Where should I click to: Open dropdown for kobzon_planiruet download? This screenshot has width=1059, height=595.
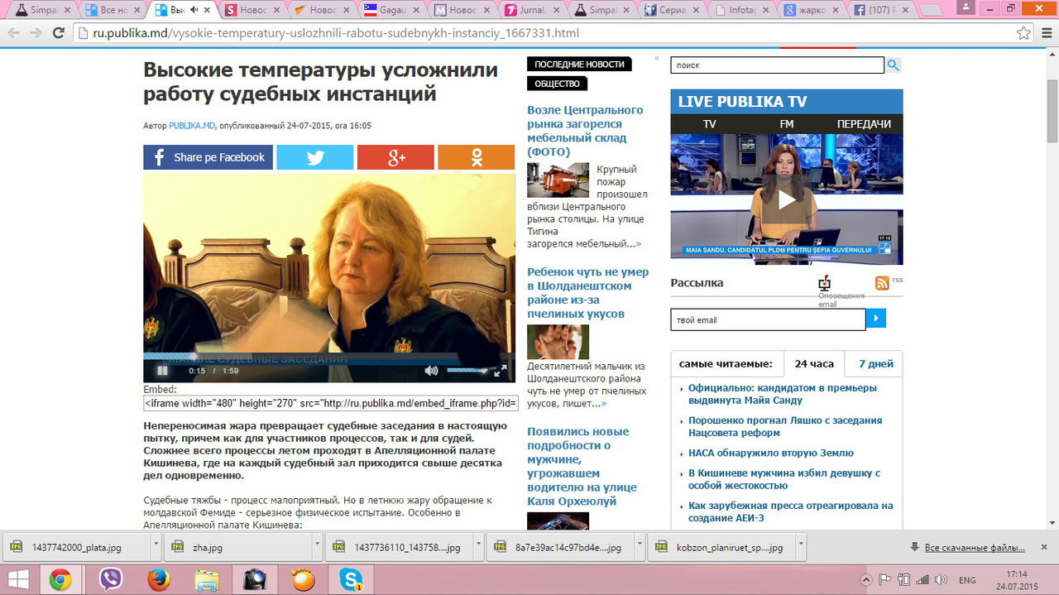click(x=800, y=547)
